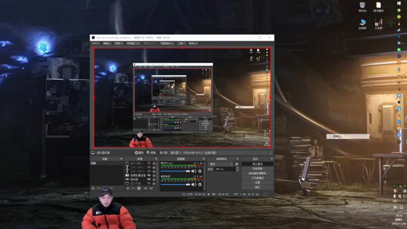Click the 滤镜 filters button
Screen dimensions: 407x229
(151, 153)
